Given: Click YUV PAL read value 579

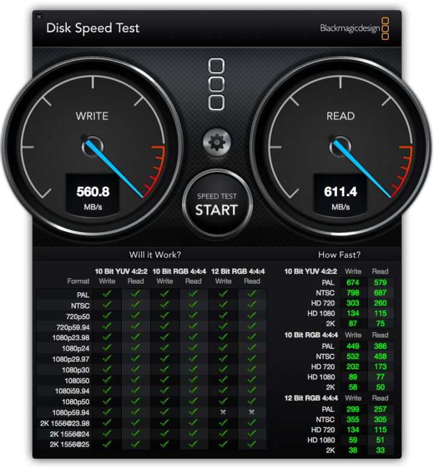Looking at the screenshot, I should [380, 282].
